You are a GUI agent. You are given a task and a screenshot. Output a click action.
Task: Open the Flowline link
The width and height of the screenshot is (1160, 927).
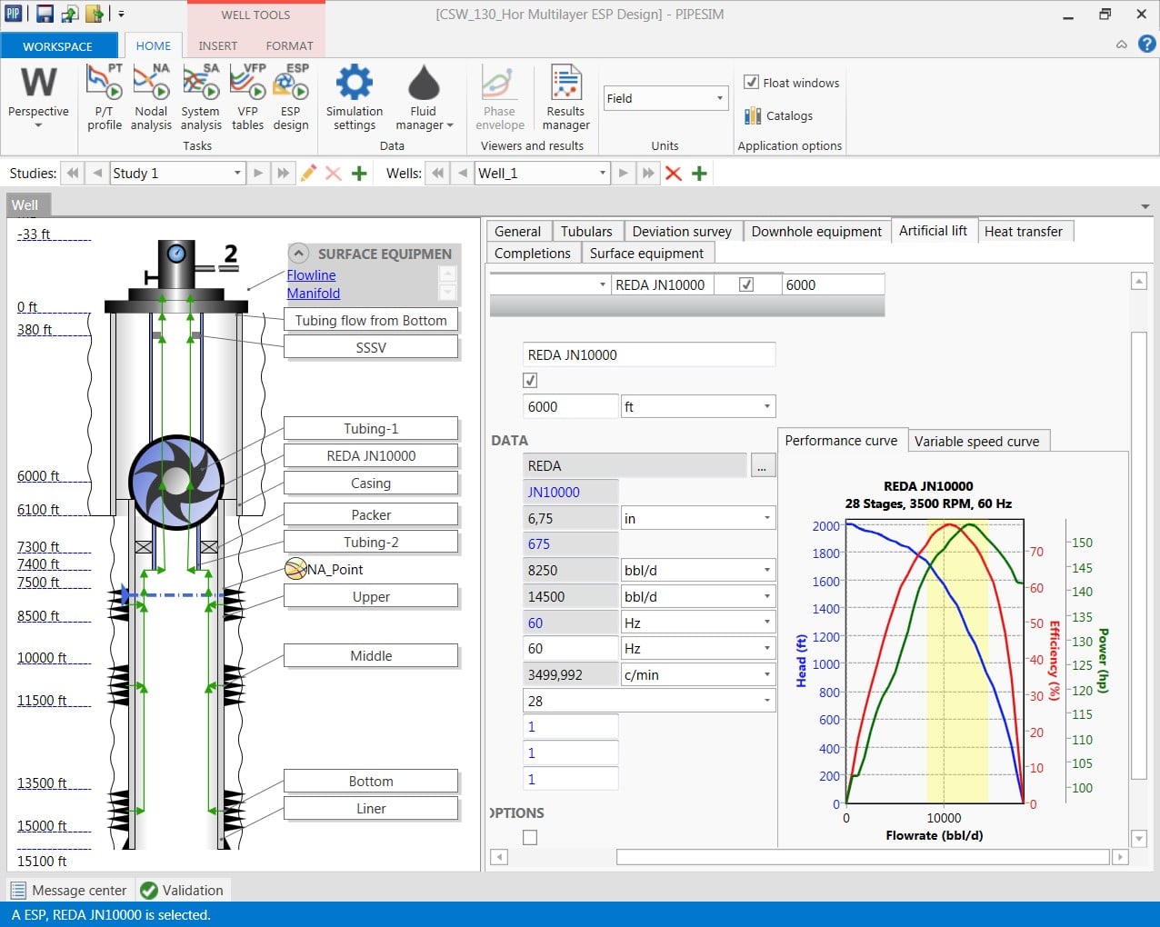click(311, 274)
